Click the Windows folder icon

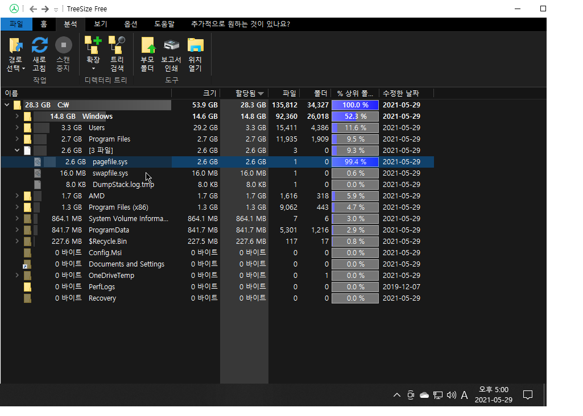[27, 117]
